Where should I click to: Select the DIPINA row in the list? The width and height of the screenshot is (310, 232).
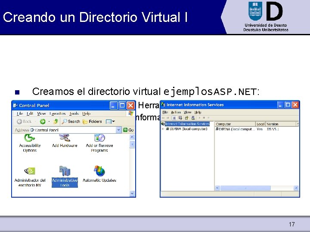(234, 129)
